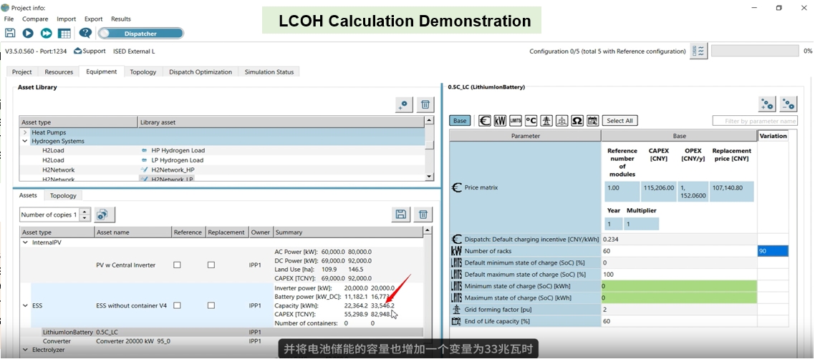Save assets with the disk icon in Assets panel
This screenshot has height=359, width=815.
(x=401, y=215)
